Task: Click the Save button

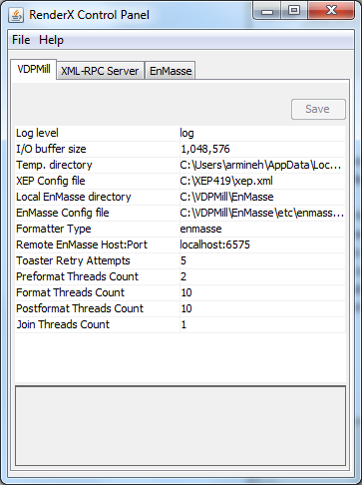Action: coord(318,109)
